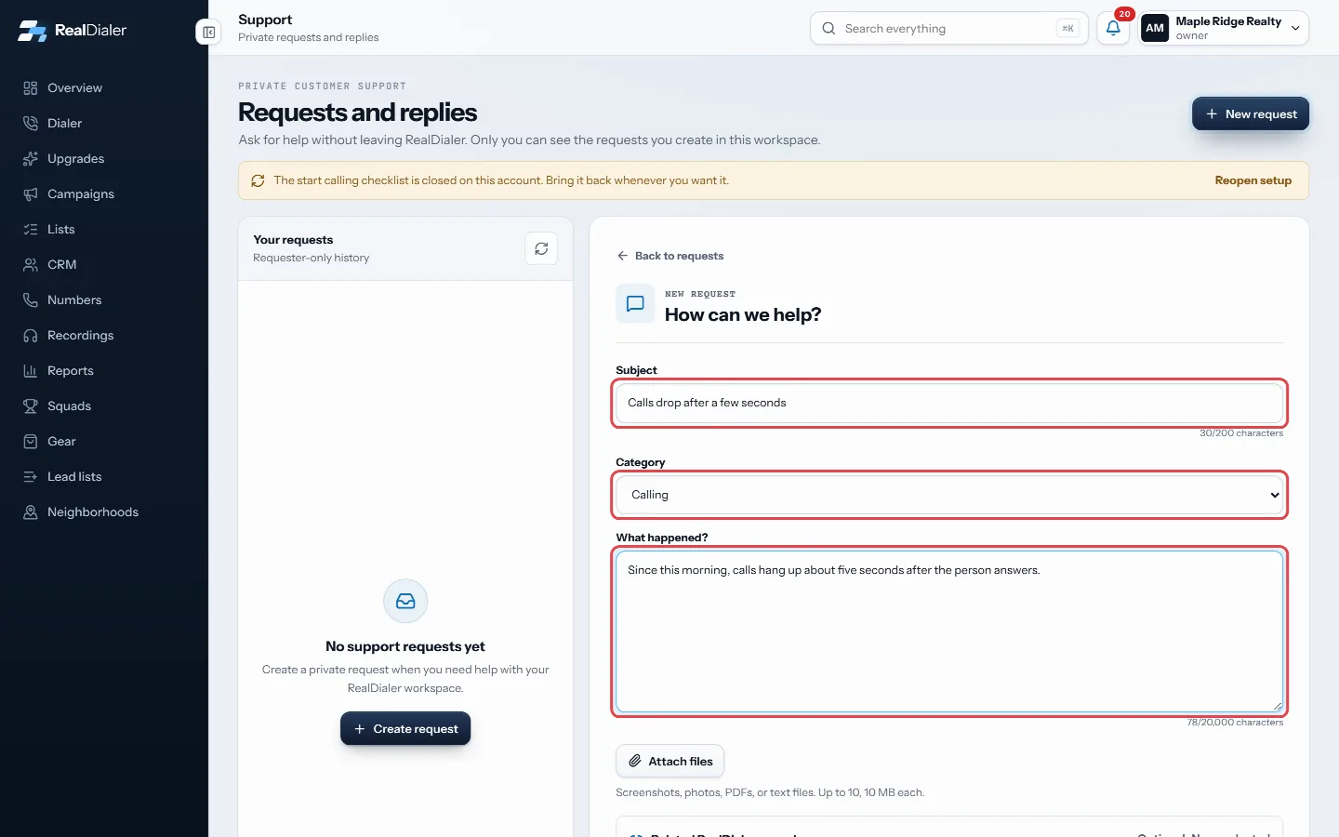Image resolution: width=1339 pixels, height=837 pixels.
Task: Open the notifications bell
Action: pyautogui.click(x=1113, y=28)
